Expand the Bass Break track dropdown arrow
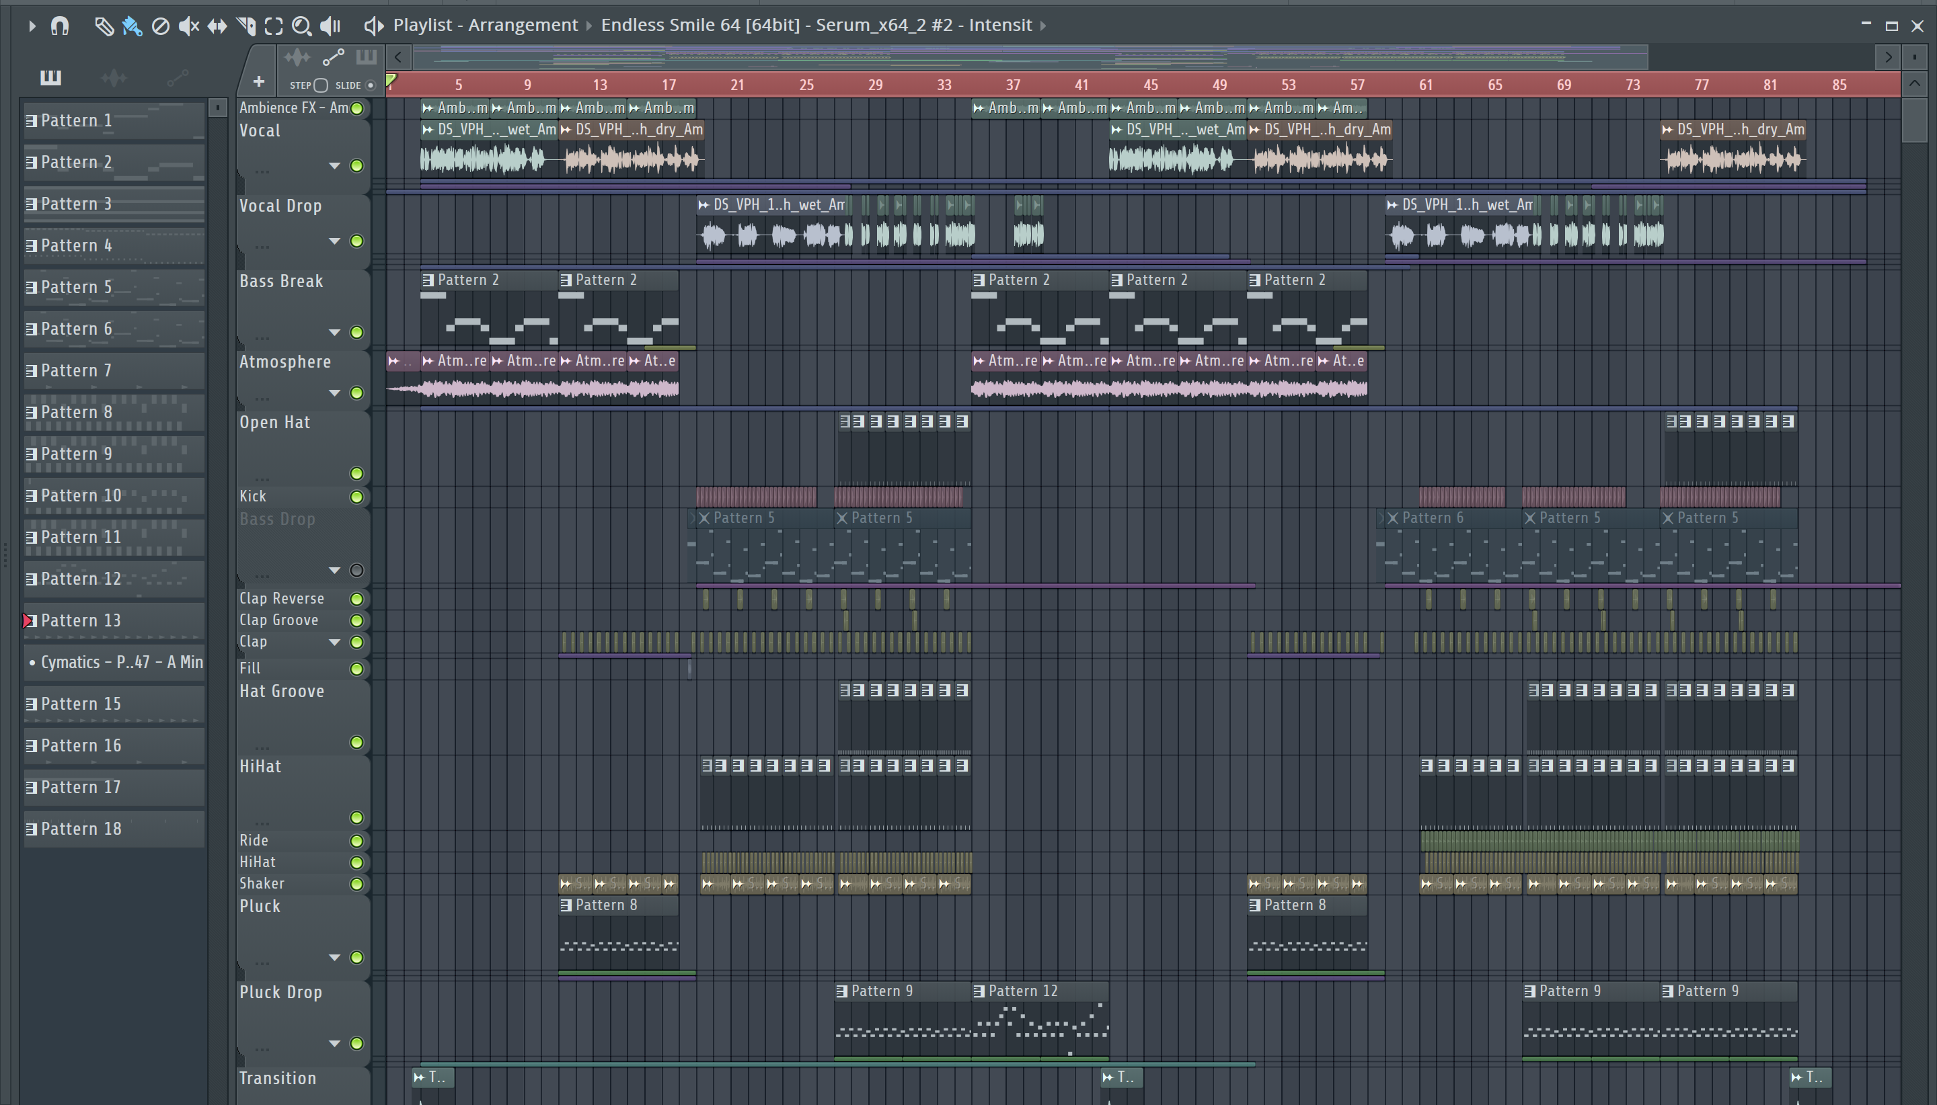Screen dimensions: 1937x1105 pyautogui.click(x=334, y=333)
